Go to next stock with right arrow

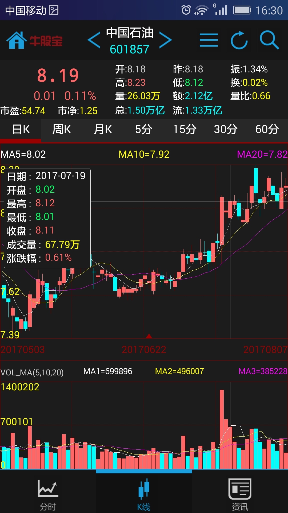point(166,40)
